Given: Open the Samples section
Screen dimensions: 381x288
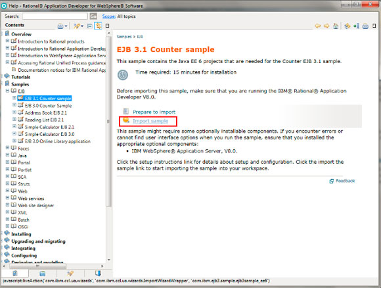Looking at the screenshot, I should 20,84.
